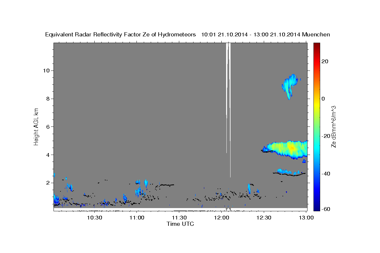Click the 'Ze dBmm^6/m^3' colorbar unit label
380x253 pixels.
coord(334,126)
